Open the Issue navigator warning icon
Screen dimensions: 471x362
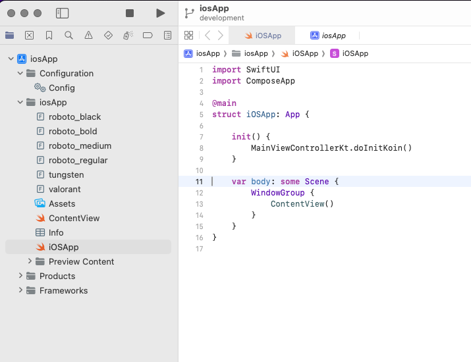[x=89, y=36]
